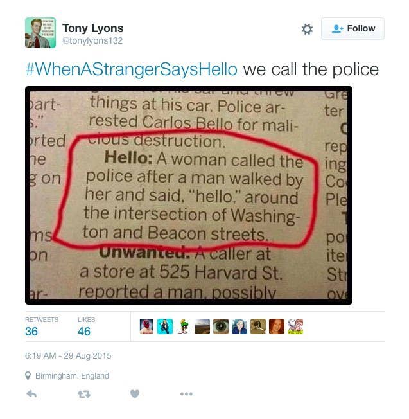Screen dimensions: 409x419
Task: Open the cyan dancing figure avatar
Action: pyautogui.click(x=165, y=326)
